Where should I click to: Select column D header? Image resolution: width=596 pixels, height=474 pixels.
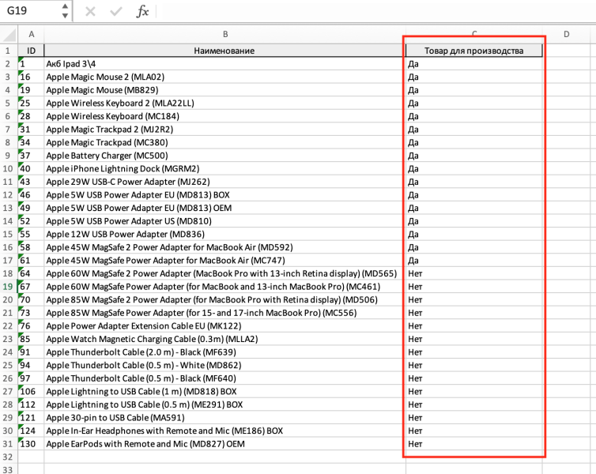click(x=566, y=34)
